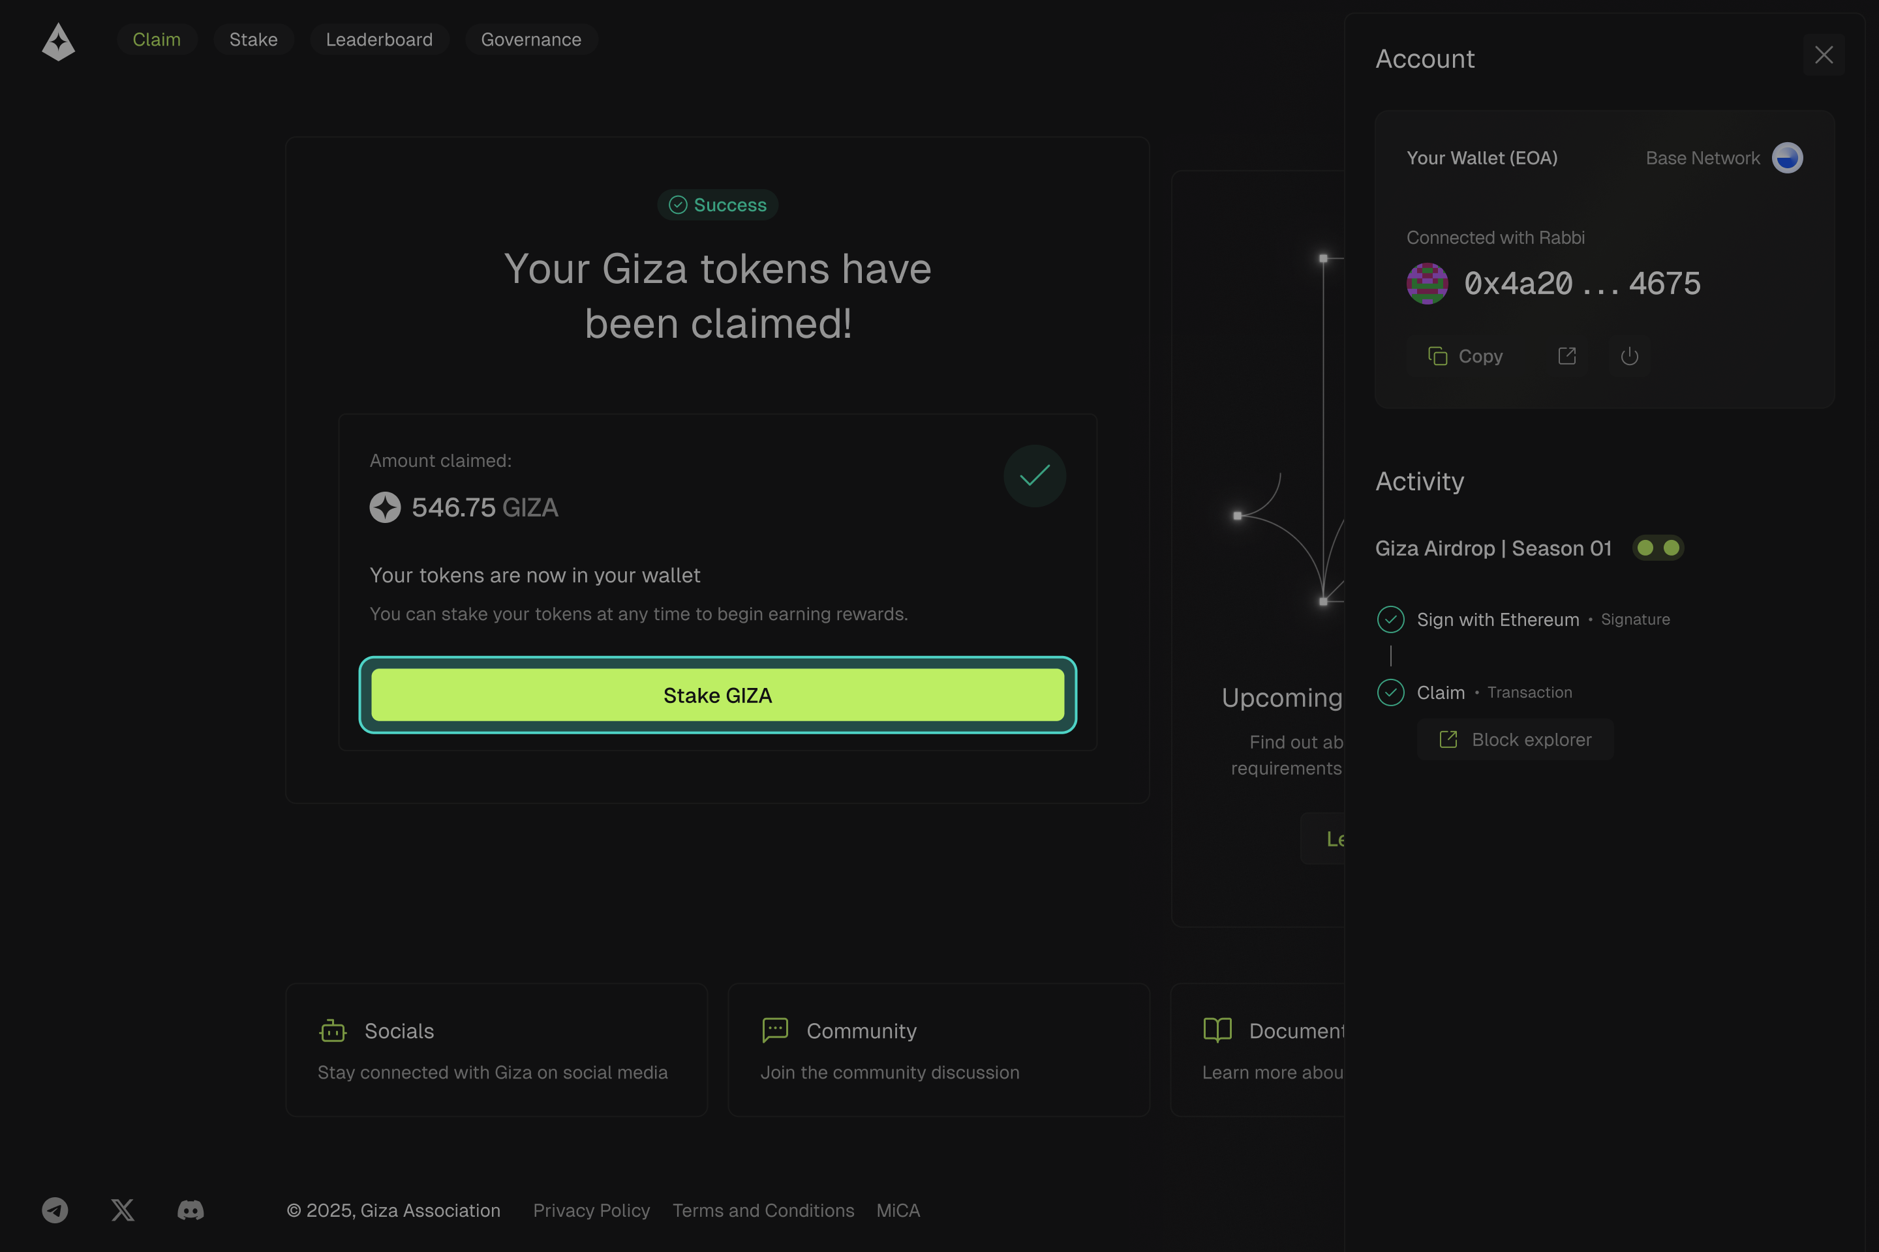Copy the connected wallet address
The width and height of the screenshot is (1879, 1252).
click(x=1466, y=356)
